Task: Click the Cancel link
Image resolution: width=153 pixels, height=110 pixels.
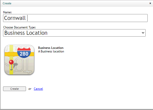Action: pos(38,89)
